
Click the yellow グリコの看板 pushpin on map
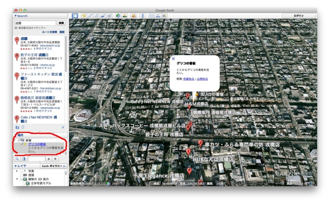(197, 95)
